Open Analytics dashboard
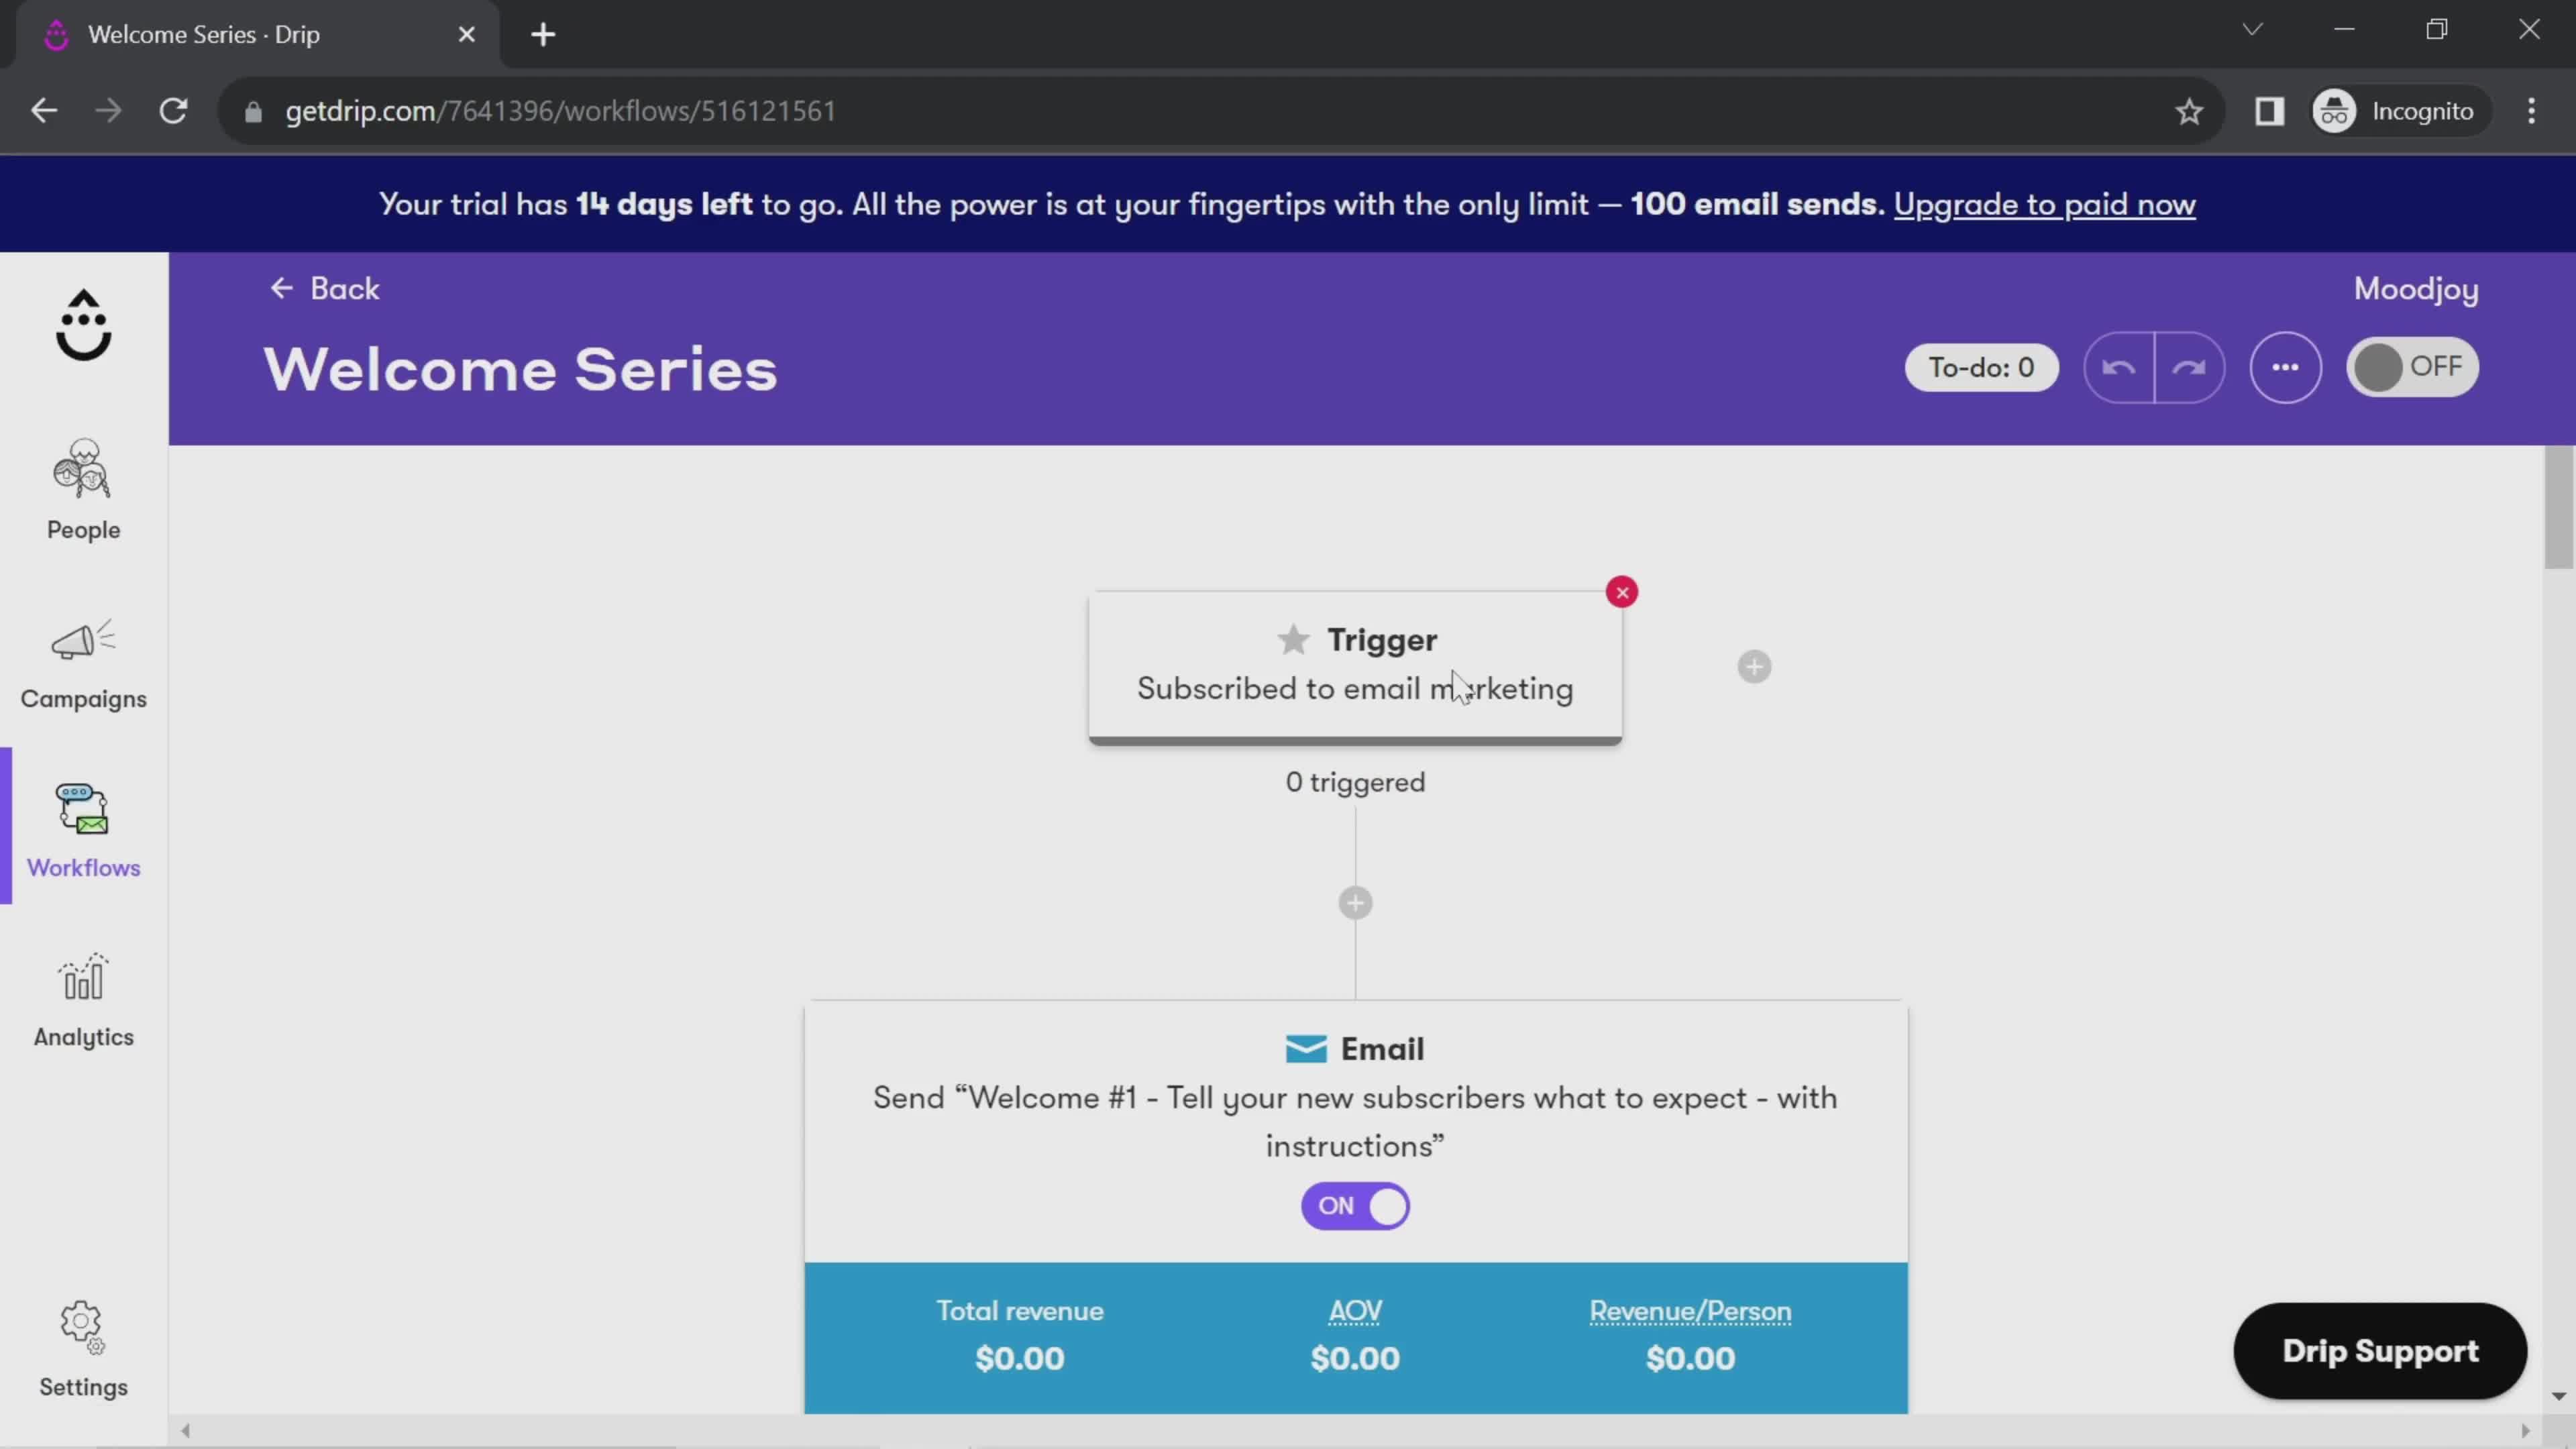This screenshot has width=2576, height=1449. pos(83,1000)
